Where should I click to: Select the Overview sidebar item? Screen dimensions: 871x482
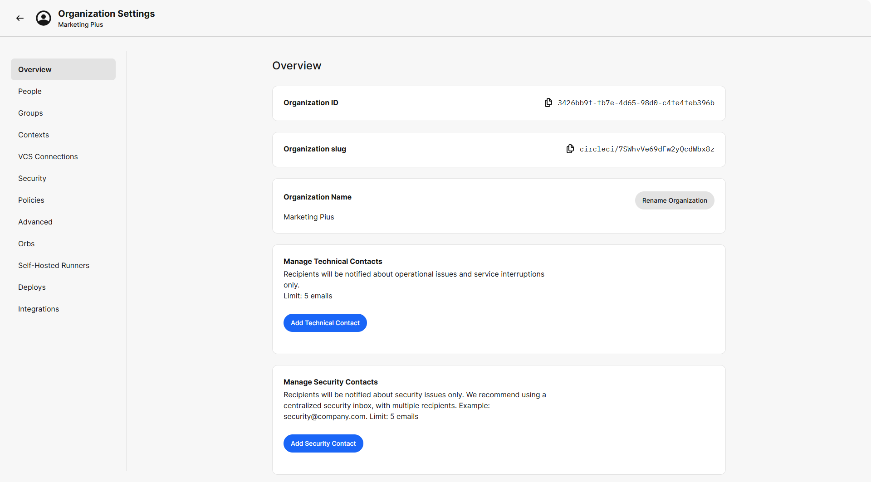point(63,69)
